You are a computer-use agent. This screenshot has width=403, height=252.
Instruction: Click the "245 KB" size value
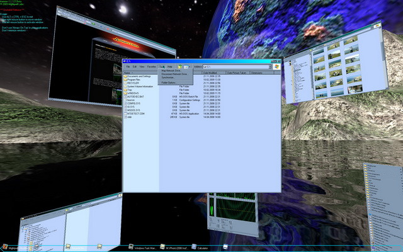point(174,117)
